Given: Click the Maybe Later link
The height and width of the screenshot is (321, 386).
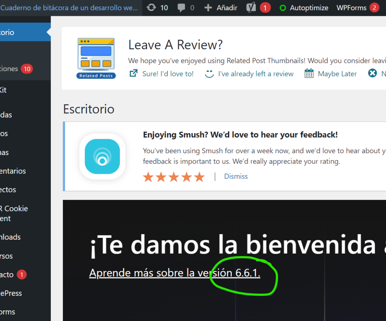Looking at the screenshot, I should [x=337, y=74].
